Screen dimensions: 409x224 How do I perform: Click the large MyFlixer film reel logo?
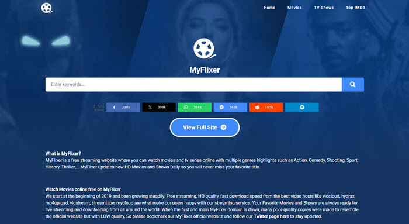(x=204, y=49)
